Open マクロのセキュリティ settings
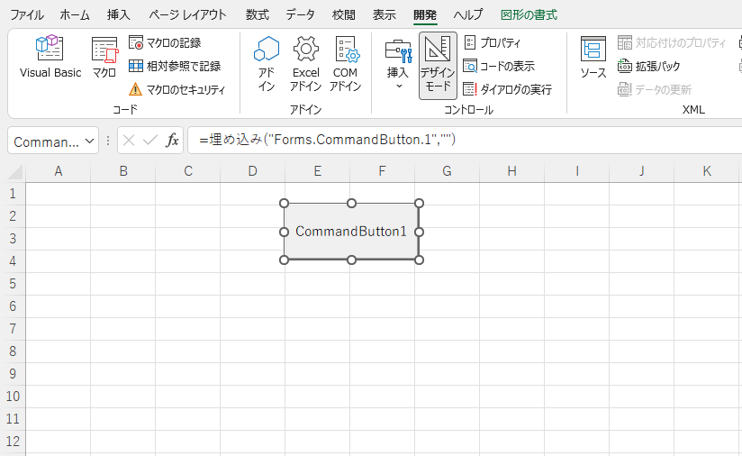Image resolution: width=742 pixels, height=456 pixels. pos(177,89)
